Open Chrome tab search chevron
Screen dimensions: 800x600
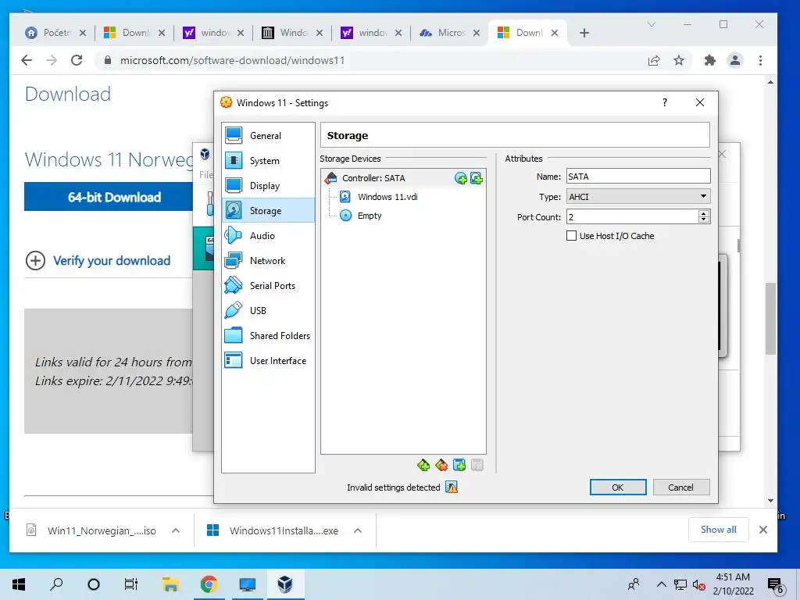651,24
